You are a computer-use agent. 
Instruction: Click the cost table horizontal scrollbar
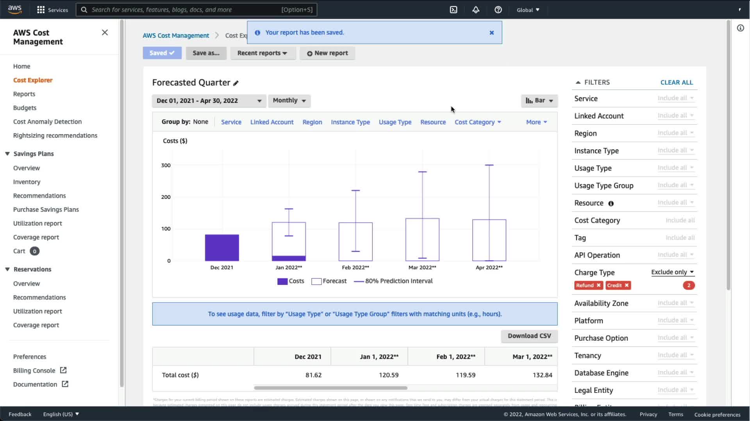330,388
